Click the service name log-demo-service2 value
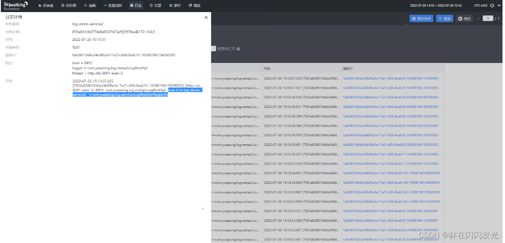Viewport: 505px width, 243px height. tap(88, 24)
